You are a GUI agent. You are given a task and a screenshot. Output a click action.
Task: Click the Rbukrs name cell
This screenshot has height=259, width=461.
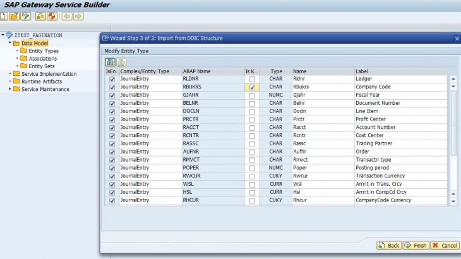pyautogui.click(x=323, y=87)
